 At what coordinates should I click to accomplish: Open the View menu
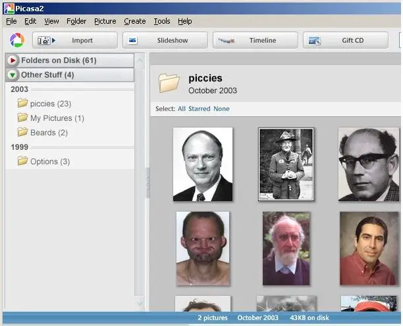[x=51, y=21]
